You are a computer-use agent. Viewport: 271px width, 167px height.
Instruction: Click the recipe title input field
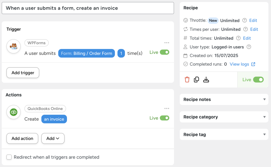[x=88, y=8]
